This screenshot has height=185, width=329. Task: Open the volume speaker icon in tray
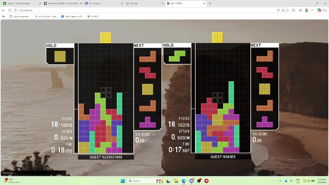pyautogui.click(x=308, y=181)
